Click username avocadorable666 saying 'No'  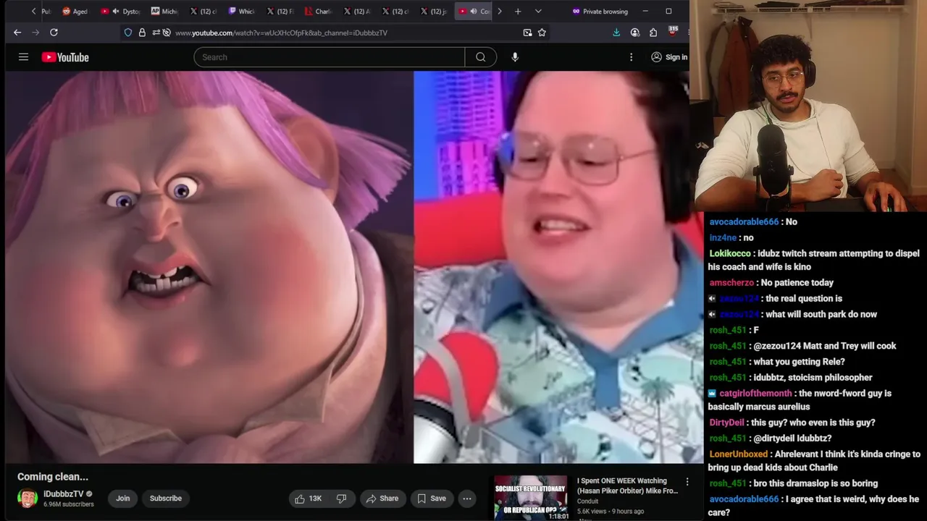tap(744, 222)
